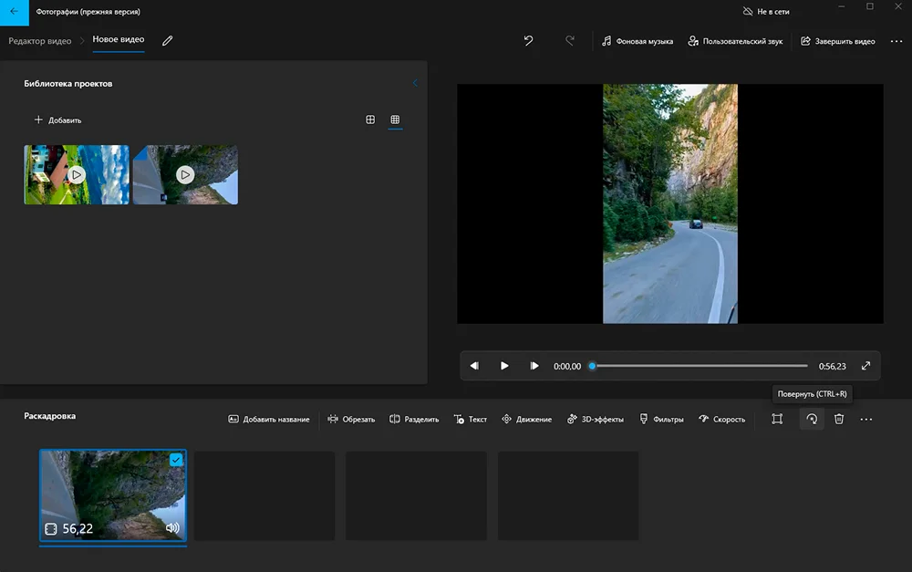Screen dimensions: 912x572
Task: Click the remove black bars icon
Action: click(777, 419)
